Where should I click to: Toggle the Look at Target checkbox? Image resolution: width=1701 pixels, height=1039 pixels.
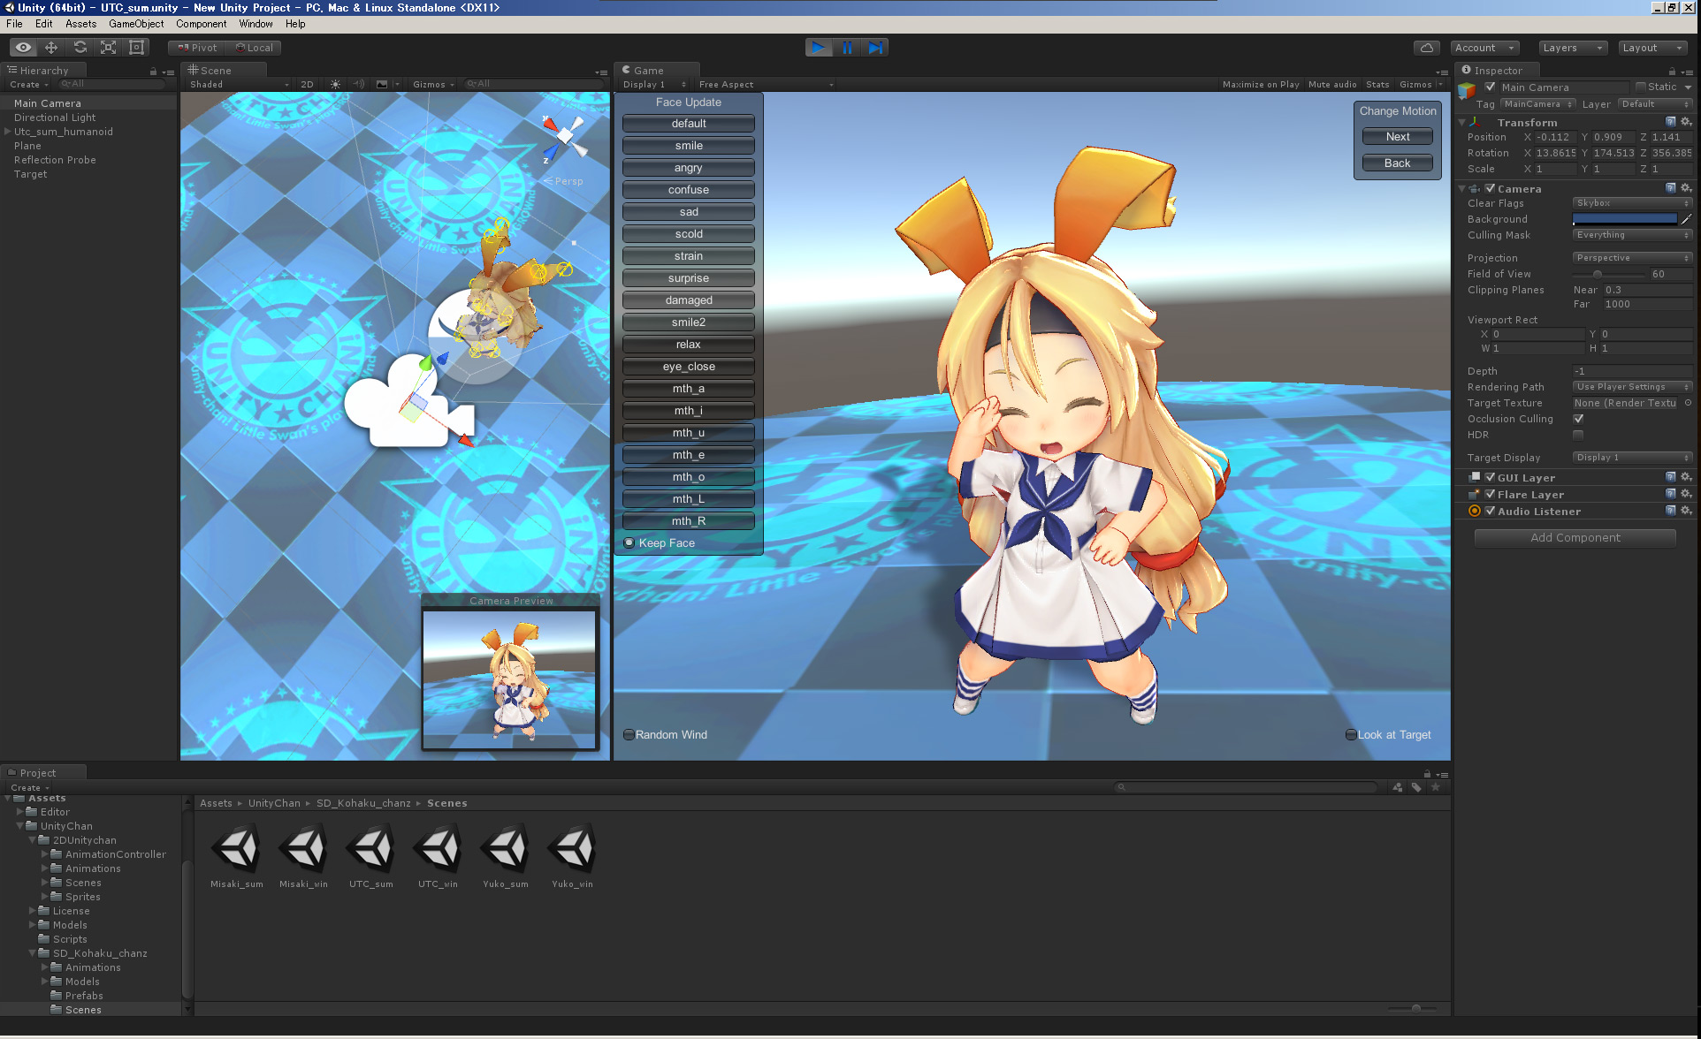pyautogui.click(x=1348, y=734)
